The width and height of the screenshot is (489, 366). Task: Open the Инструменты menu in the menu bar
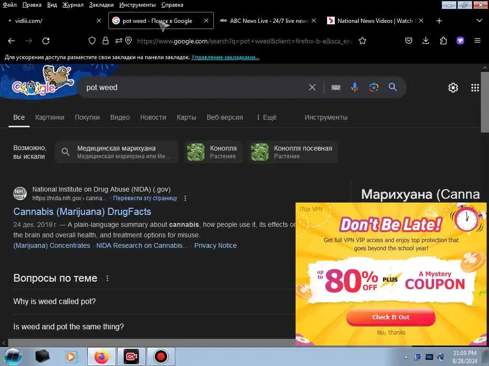[138, 5]
